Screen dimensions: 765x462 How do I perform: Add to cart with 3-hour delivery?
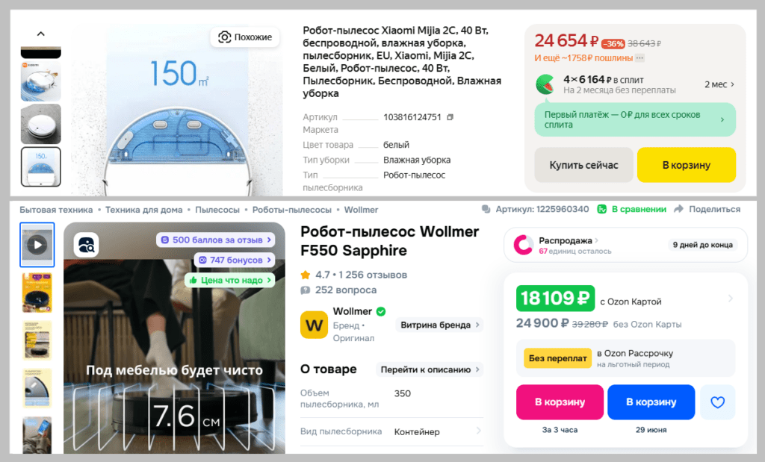[560, 402]
